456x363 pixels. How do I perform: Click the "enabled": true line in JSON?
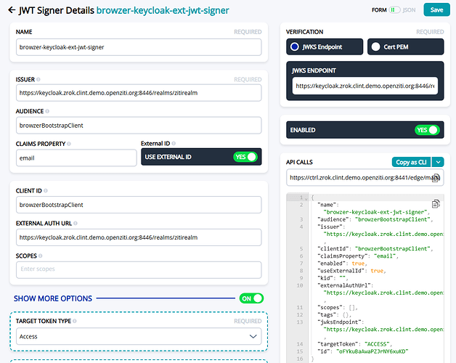[x=342, y=264]
